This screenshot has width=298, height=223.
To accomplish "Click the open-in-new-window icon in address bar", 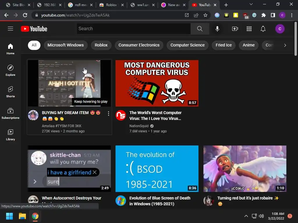I will pyautogui.click(x=187, y=15).
